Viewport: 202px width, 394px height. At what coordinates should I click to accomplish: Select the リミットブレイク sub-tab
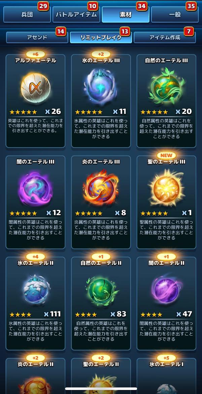(x=101, y=37)
